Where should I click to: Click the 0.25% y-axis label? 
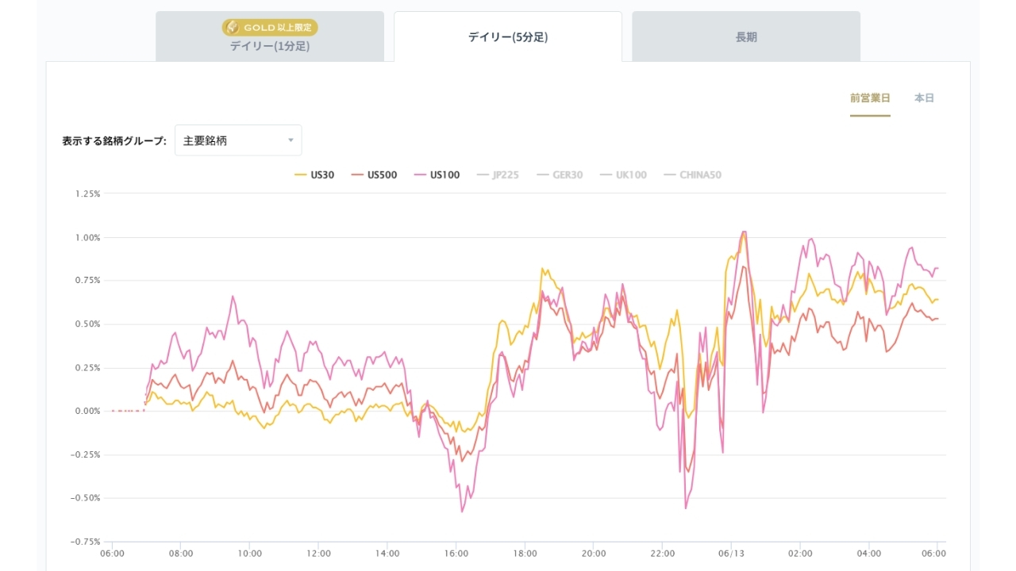click(87, 368)
